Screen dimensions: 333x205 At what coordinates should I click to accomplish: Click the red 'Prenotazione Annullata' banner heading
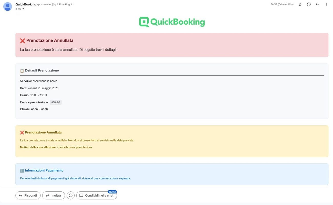(50, 40)
